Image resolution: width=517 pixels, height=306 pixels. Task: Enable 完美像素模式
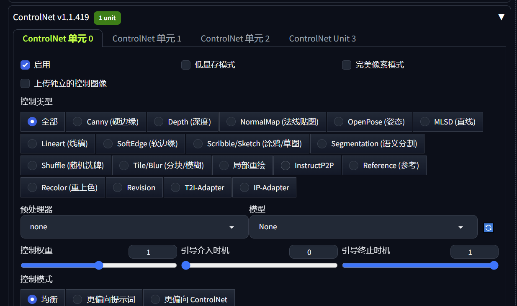(x=346, y=65)
